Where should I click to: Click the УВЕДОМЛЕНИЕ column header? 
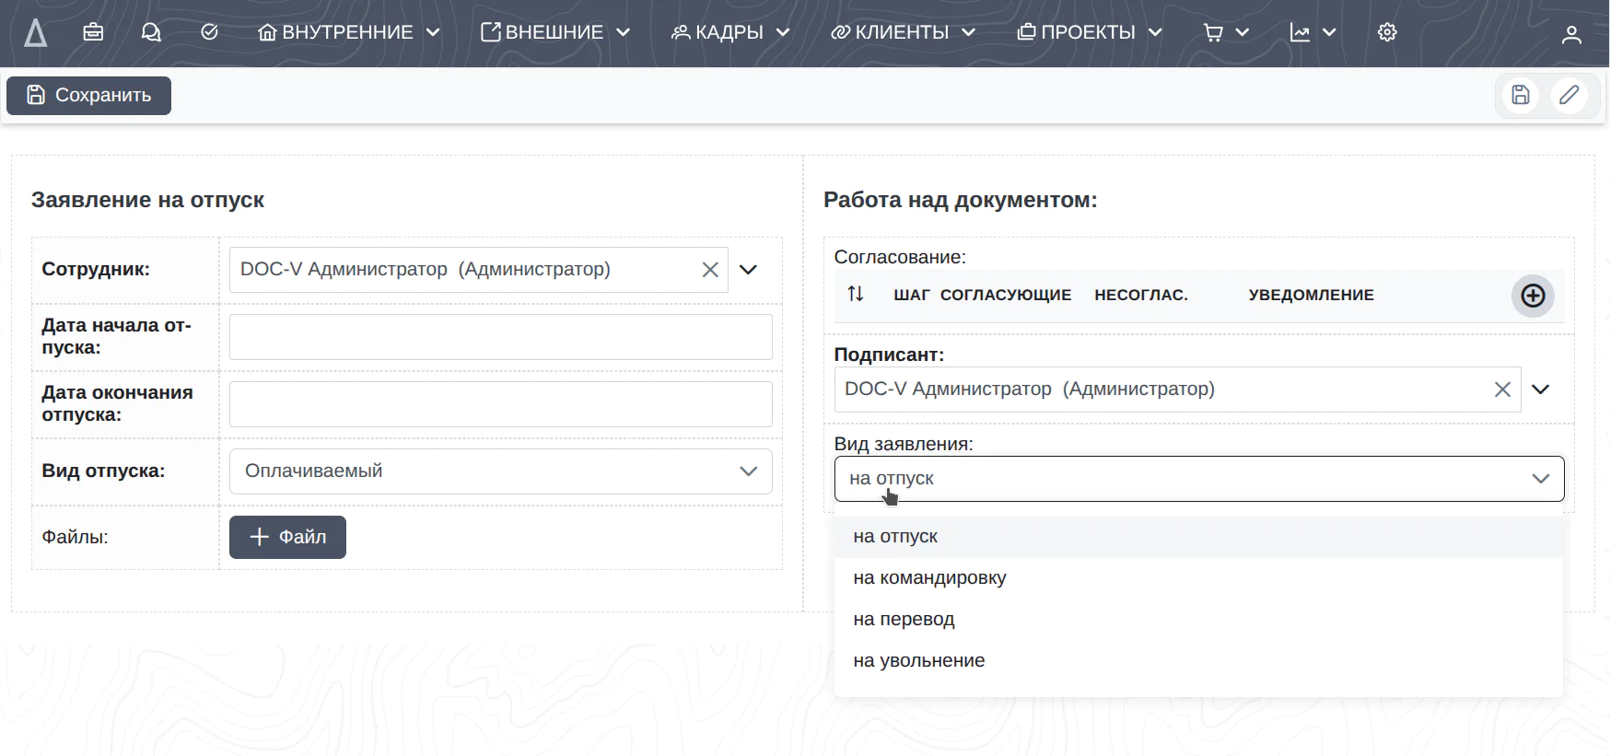click(1312, 295)
